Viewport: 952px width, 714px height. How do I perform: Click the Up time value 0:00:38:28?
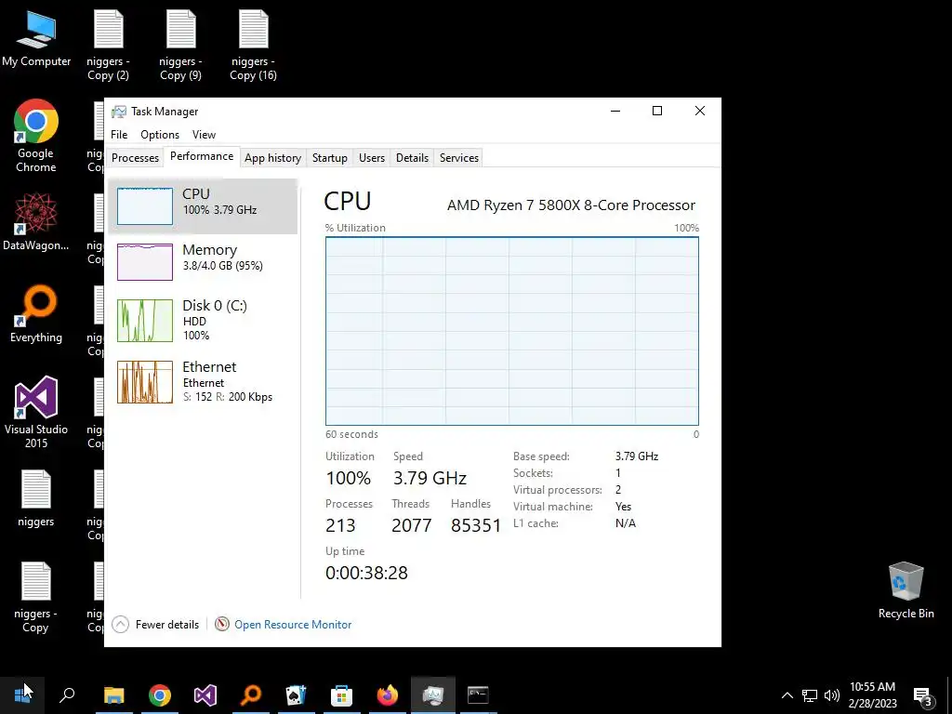click(366, 573)
